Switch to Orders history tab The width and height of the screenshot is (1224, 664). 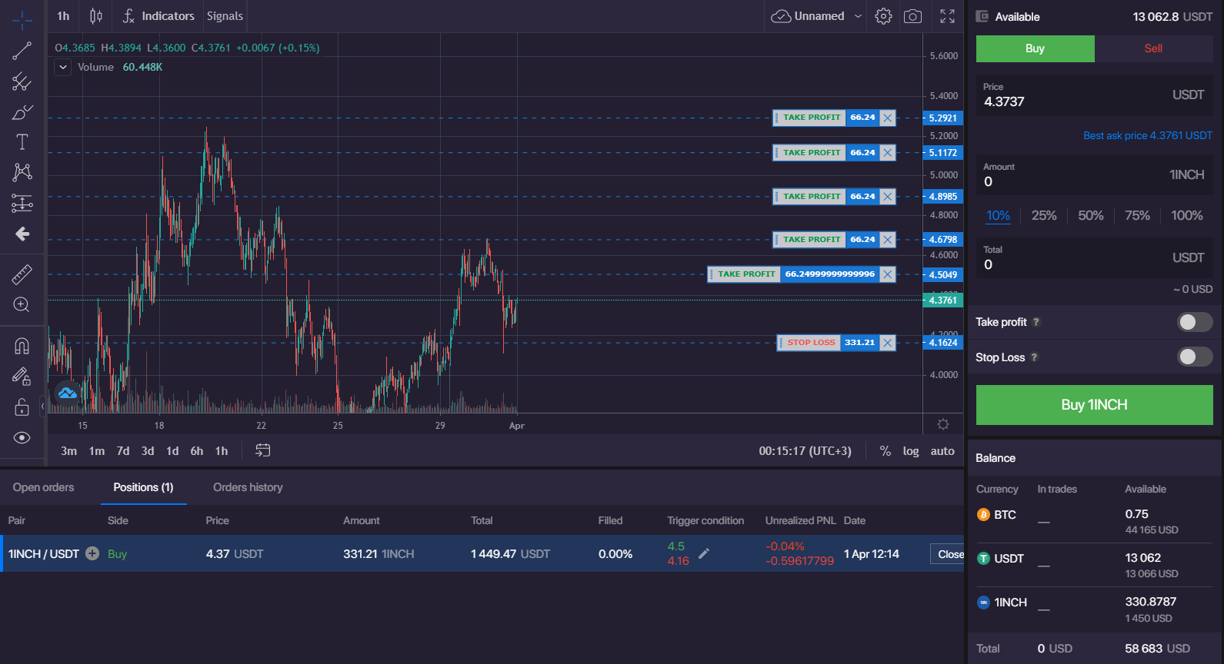pyautogui.click(x=248, y=487)
